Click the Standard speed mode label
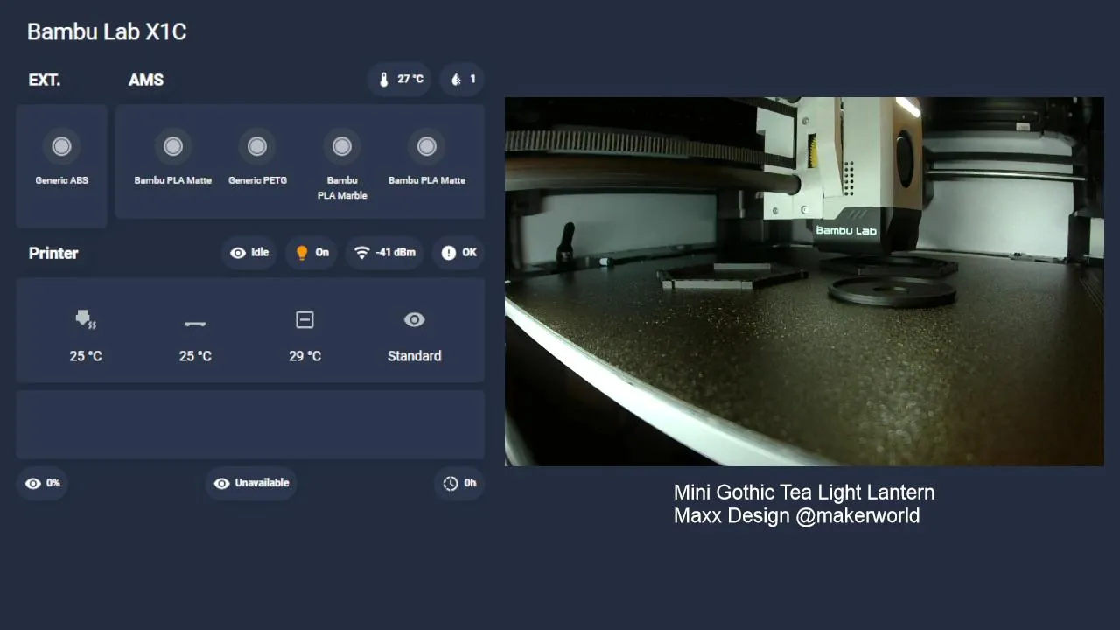Screen dimensions: 1120x630 tap(414, 356)
